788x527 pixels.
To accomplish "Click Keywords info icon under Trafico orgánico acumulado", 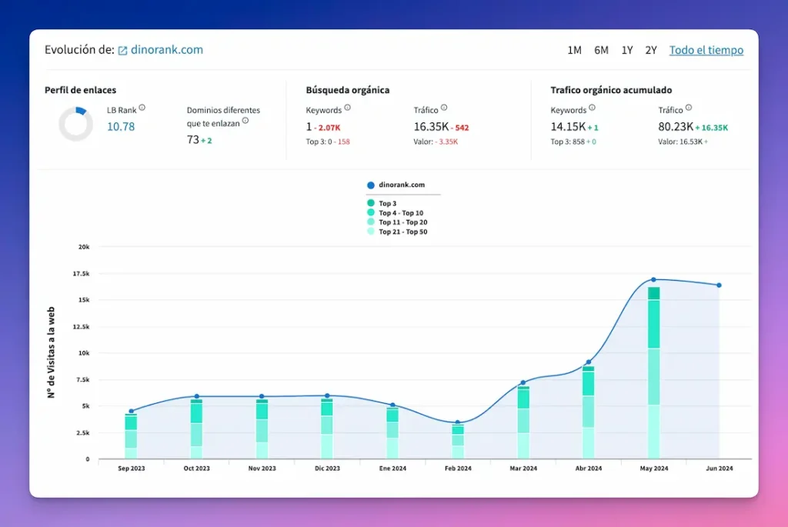I will click(x=593, y=108).
